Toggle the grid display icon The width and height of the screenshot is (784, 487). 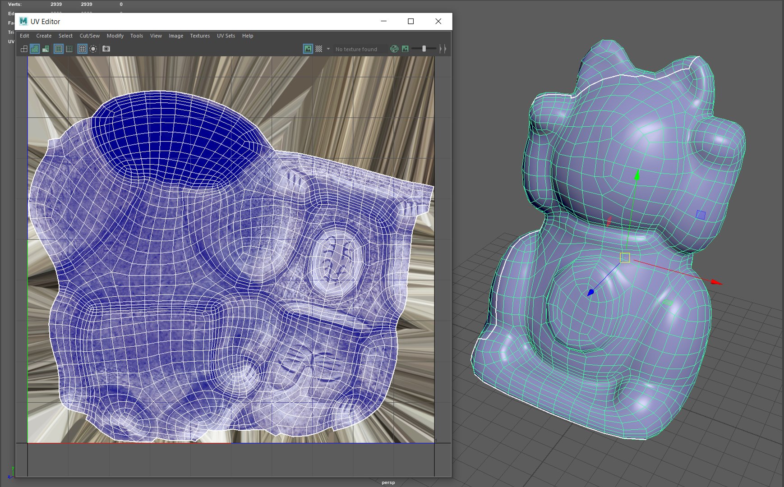click(x=82, y=49)
